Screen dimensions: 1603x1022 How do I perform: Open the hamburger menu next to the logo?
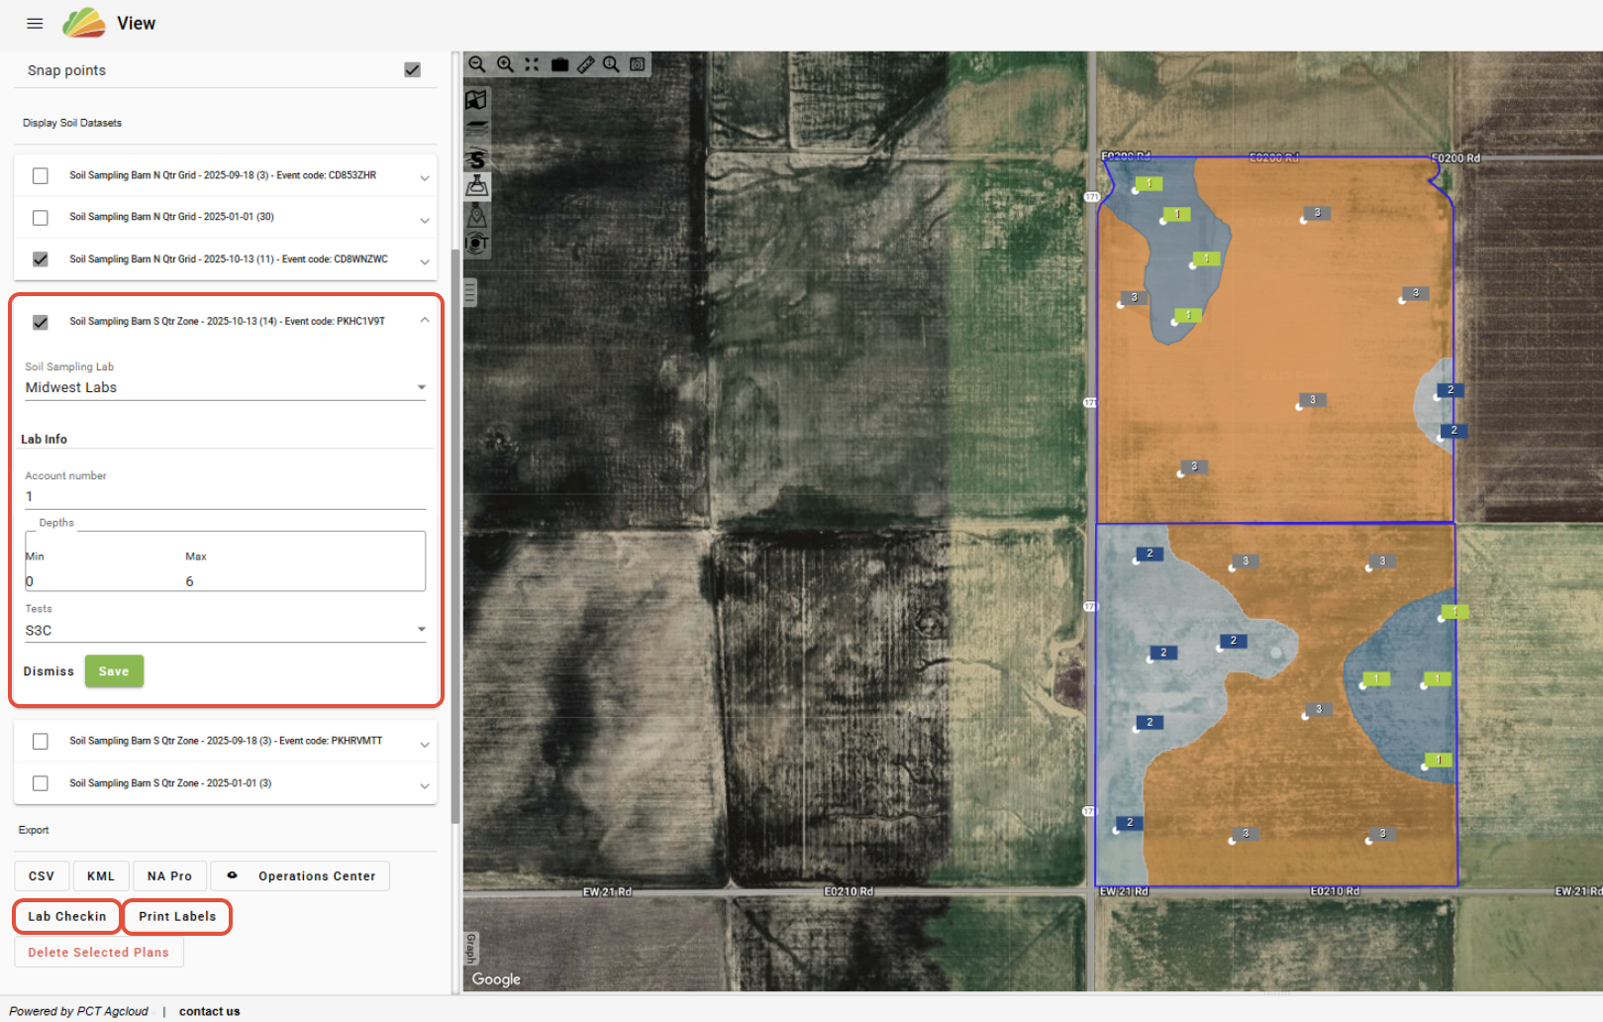point(35,23)
